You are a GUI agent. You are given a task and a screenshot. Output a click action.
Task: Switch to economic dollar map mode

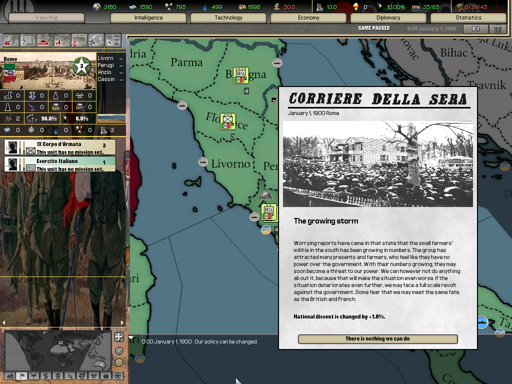(x=45, y=375)
